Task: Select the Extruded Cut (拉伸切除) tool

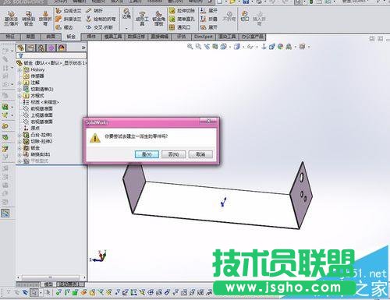Action: [182, 11]
